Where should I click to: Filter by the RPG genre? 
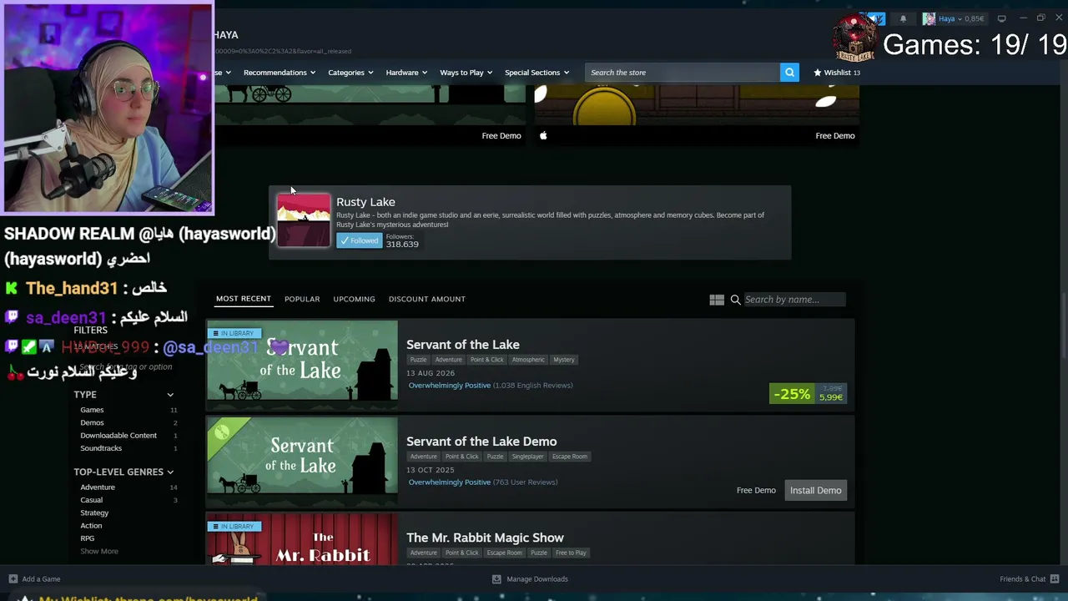pos(88,538)
